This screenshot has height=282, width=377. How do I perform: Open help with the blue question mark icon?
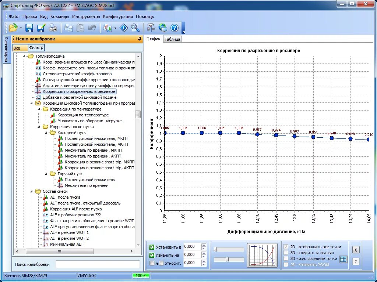pyautogui.click(x=175, y=28)
